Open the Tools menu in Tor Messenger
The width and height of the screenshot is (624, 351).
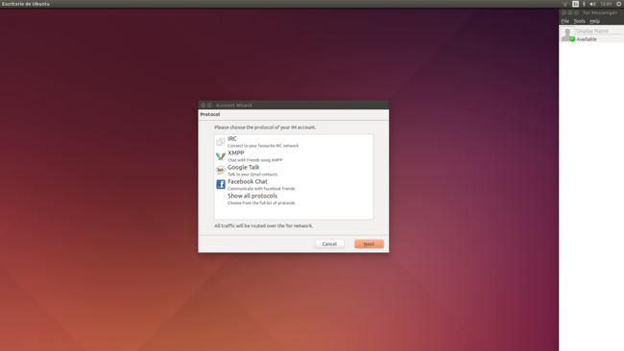pos(579,21)
